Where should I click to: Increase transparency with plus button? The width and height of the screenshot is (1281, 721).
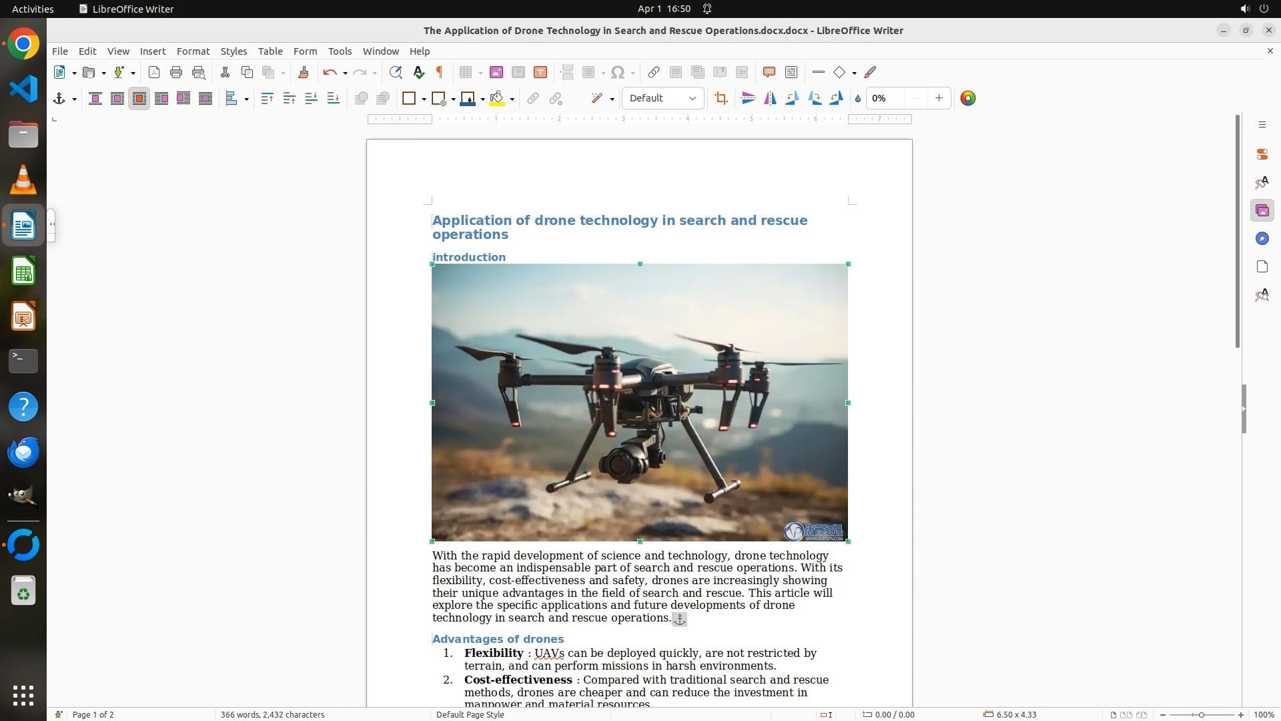tap(939, 99)
